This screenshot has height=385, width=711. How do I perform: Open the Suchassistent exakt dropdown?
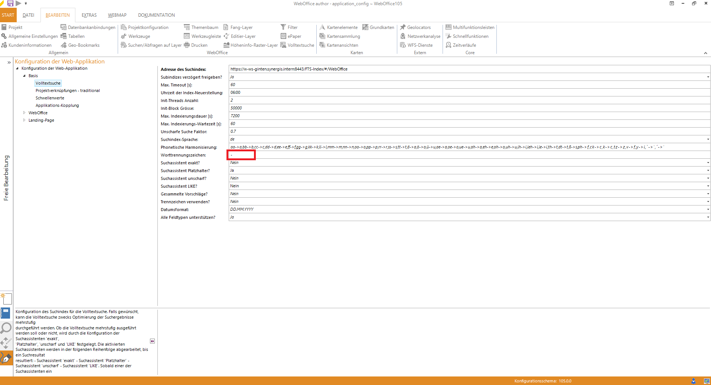(708, 163)
